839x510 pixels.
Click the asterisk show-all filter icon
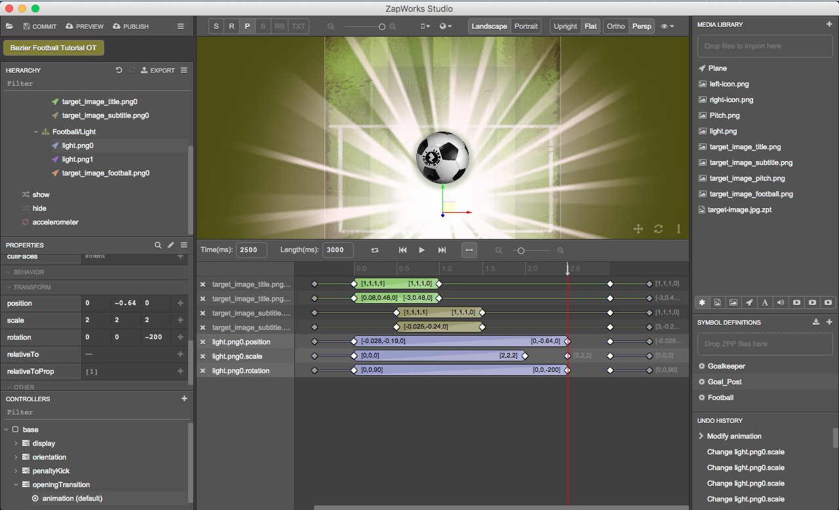click(x=702, y=302)
